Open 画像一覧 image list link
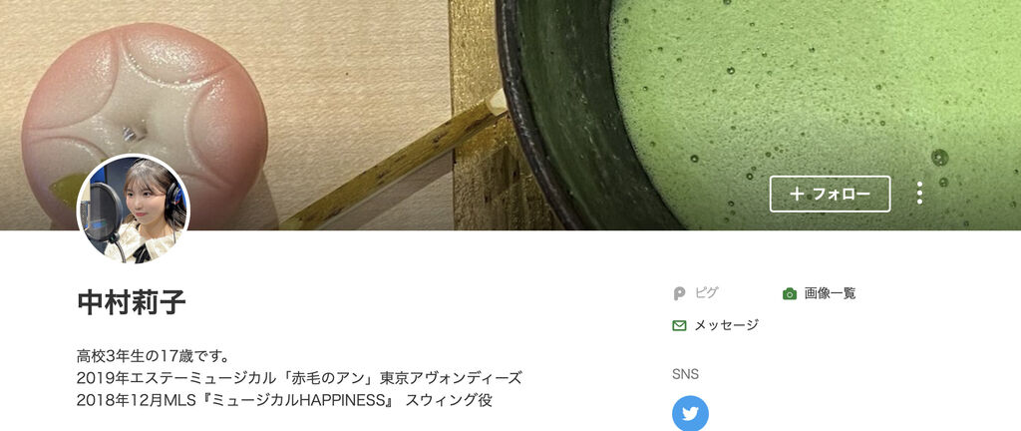This screenshot has width=1021, height=431. coord(830,293)
